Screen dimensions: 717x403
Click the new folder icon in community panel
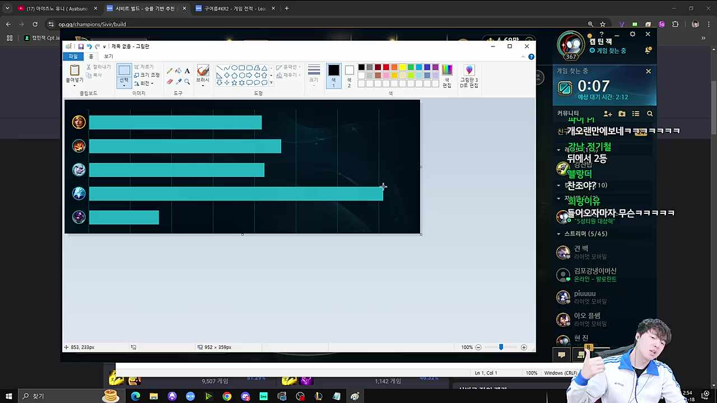[x=622, y=114]
